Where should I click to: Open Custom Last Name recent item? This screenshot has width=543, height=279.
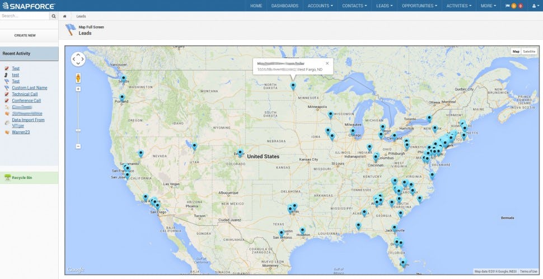(x=30, y=88)
